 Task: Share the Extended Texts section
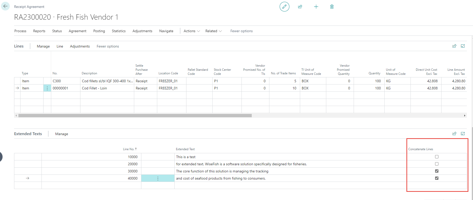pos(454,134)
